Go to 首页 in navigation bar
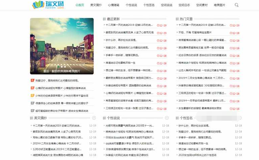The width and height of the screenshot is (259, 160). tap(80, 5)
